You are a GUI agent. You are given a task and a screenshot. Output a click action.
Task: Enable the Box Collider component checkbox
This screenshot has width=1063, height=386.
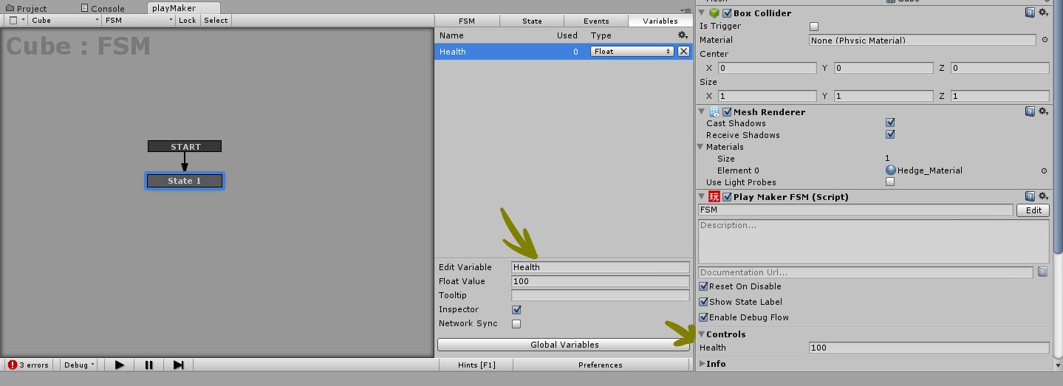click(x=727, y=13)
